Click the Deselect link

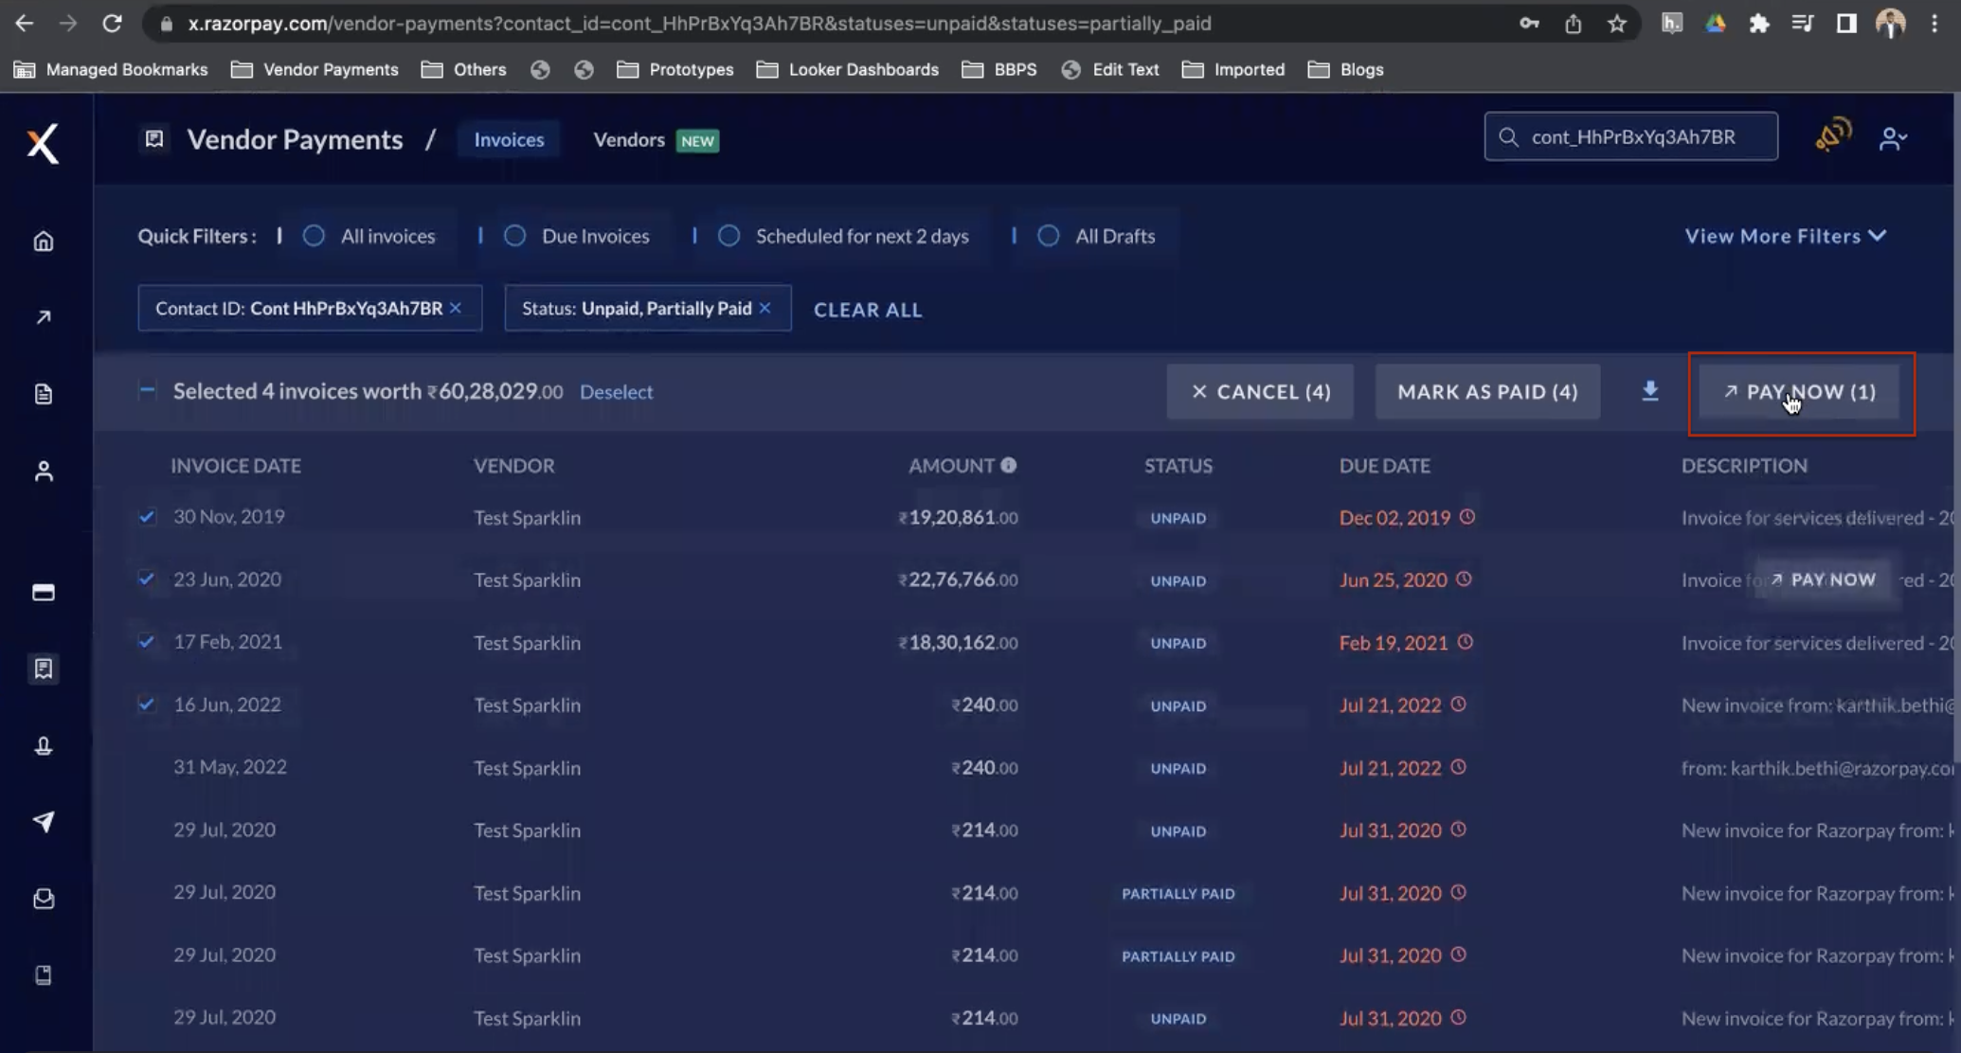point(616,391)
